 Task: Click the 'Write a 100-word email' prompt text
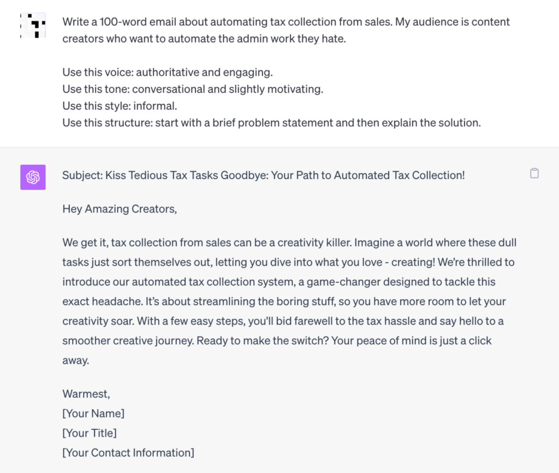286,22
